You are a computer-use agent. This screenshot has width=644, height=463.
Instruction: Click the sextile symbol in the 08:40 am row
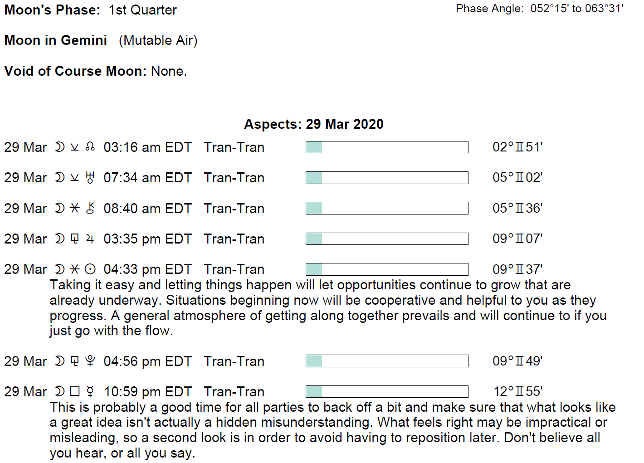click(x=75, y=208)
